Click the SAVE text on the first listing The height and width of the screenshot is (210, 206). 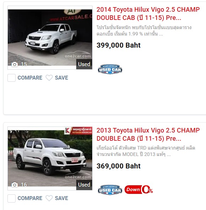pos(61,78)
